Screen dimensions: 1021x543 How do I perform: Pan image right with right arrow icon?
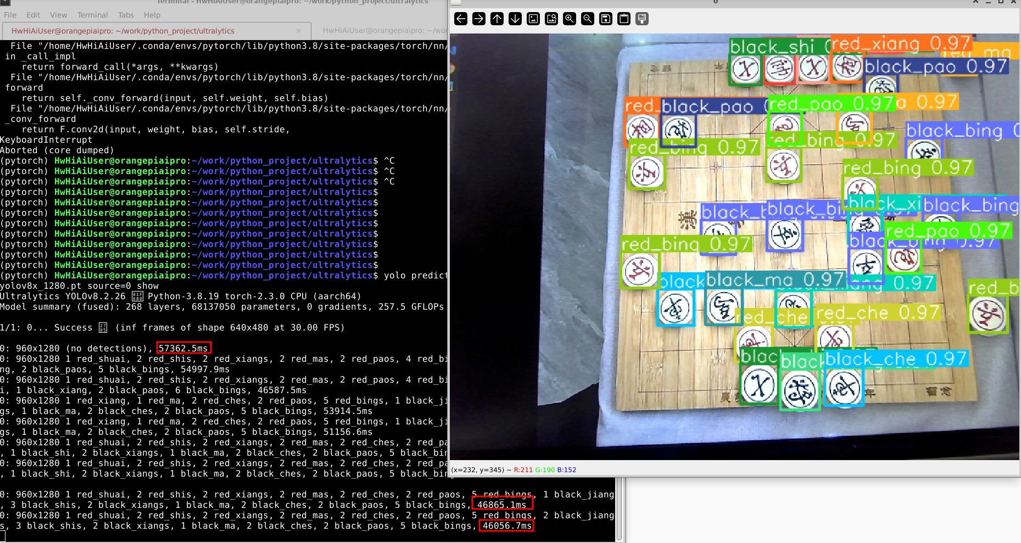[x=479, y=19]
